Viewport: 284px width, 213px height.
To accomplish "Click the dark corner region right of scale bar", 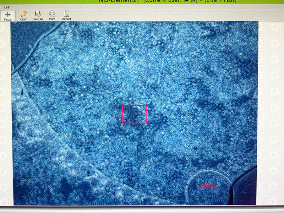I will coord(246,188).
